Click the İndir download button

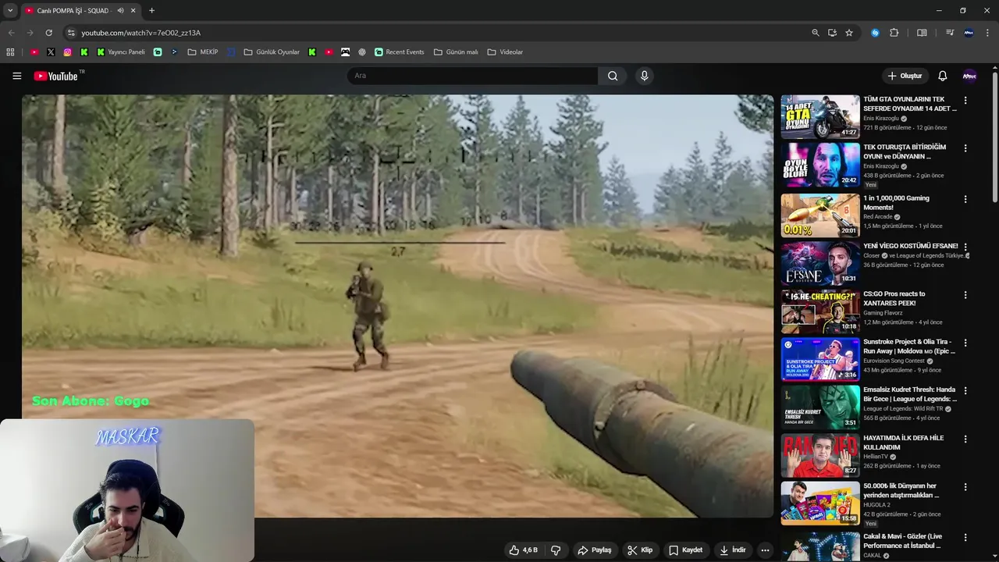(x=732, y=550)
